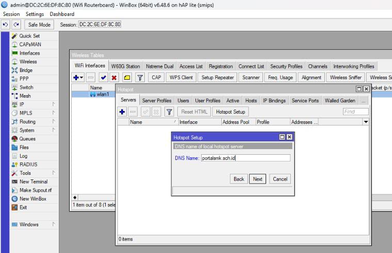Open the Hotspot columns dropdown arrow
392x253 pixels.
click(366, 122)
